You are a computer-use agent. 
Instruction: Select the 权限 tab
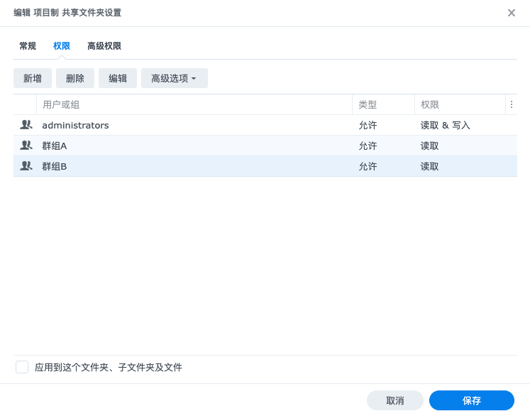click(62, 46)
